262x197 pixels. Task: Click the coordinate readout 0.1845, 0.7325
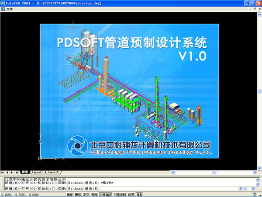pyautogui.click(x=20, y=195)
